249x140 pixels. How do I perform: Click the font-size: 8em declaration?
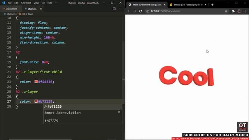coord(35,62)
